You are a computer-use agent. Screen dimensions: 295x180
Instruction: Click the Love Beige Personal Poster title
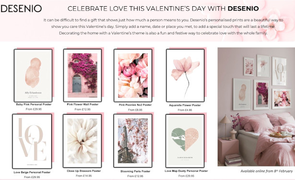(32, 172)
